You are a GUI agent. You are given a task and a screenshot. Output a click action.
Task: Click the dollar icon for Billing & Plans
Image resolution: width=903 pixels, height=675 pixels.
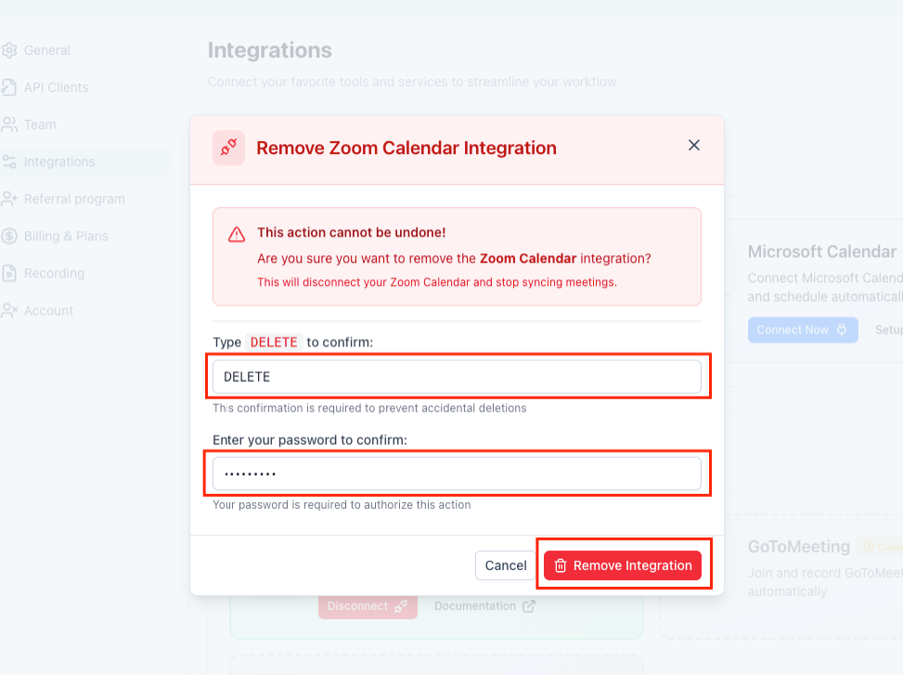click(x=11, y=236)
